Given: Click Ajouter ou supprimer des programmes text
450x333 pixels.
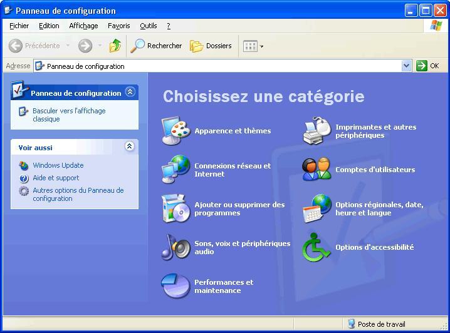Looking at the screenshot, I should (x=239, y=208).
